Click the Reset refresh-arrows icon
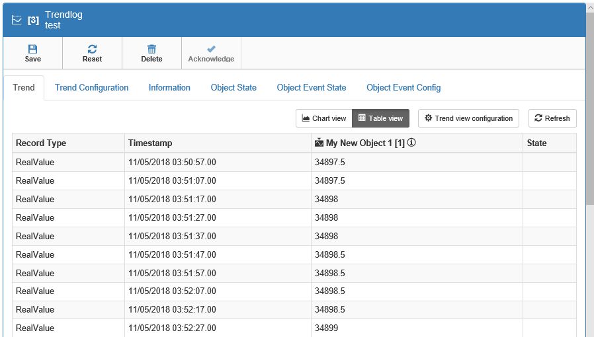594x337 pixels. (92, 49)
